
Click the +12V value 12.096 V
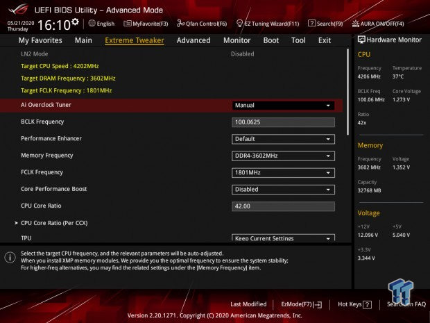point(368,235)
